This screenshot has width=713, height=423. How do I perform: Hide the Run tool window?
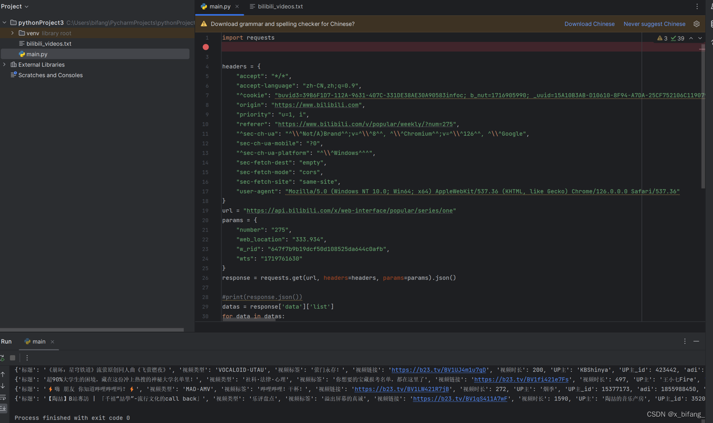click(x=696, y=341)
